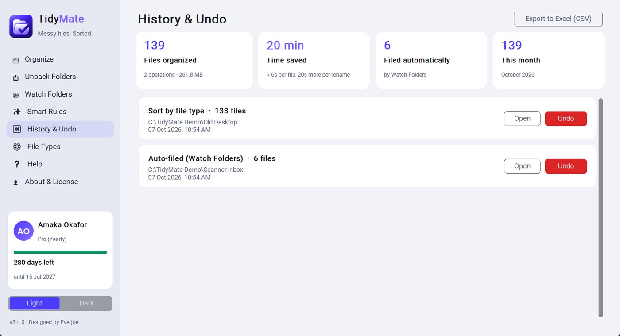This screenshot has height=336, width=620.
Task: Click the "v3.4.0 · Designed by Everjoe" text
Action: click(44, 322)
